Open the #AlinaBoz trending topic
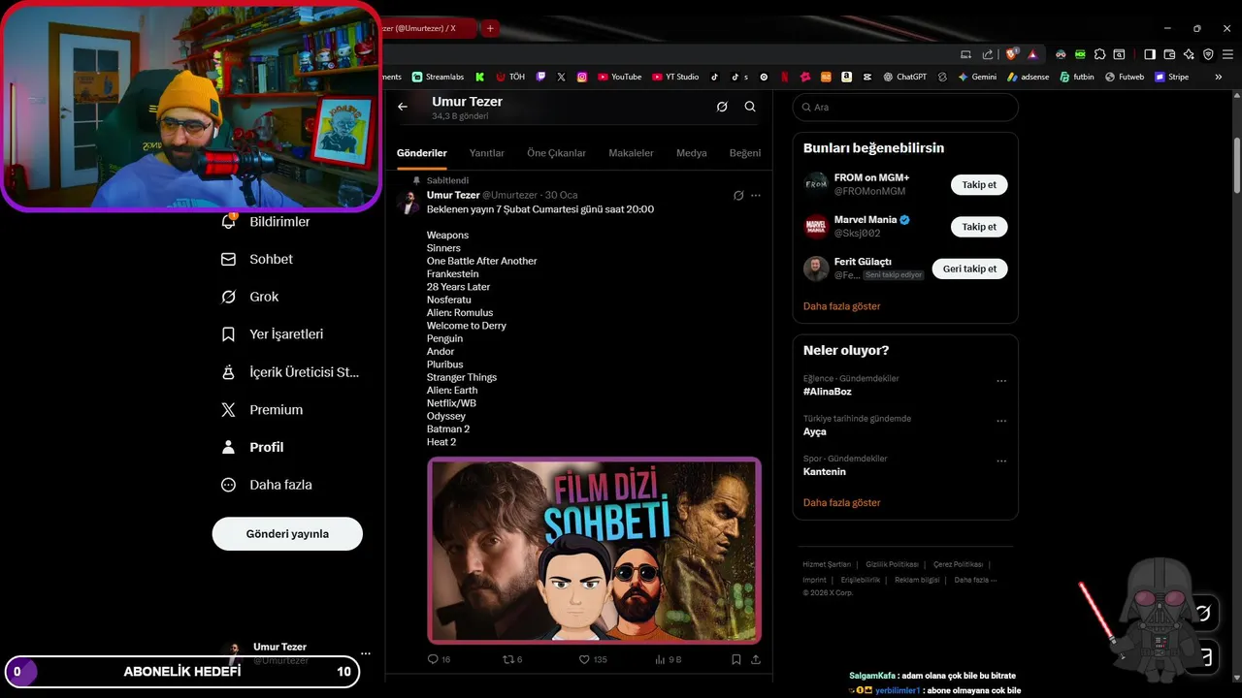The height and width of the screenshot is (698, 1242). click(828, 392)
